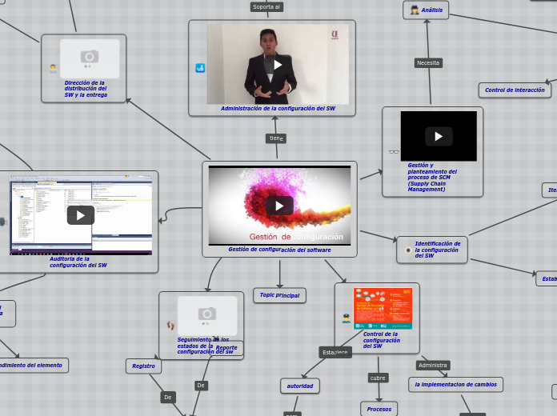Select Dirección de la distribución del SW text
This screenshot has height=416, width=557.
[x=86, y=89]
